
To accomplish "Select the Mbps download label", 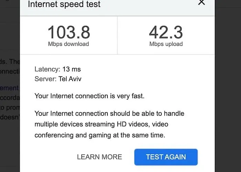I will pos(69,44).
